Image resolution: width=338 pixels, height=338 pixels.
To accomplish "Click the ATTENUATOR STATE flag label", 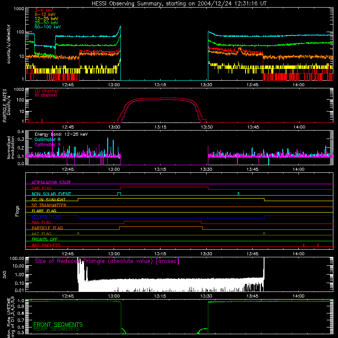I will [51, 183].
